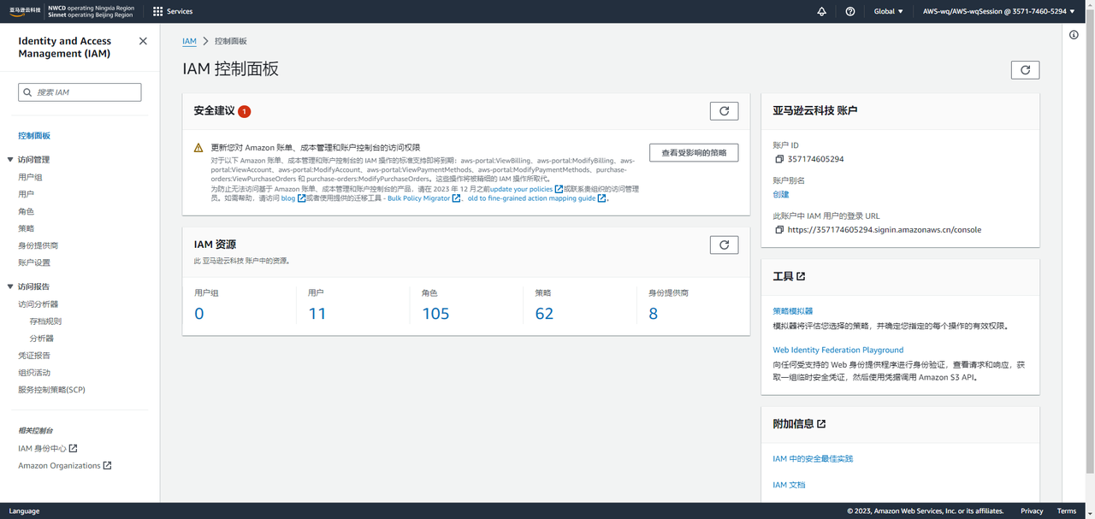Open the 工具 external link icon
This screenshot has height=519, width=1095.
801,276
